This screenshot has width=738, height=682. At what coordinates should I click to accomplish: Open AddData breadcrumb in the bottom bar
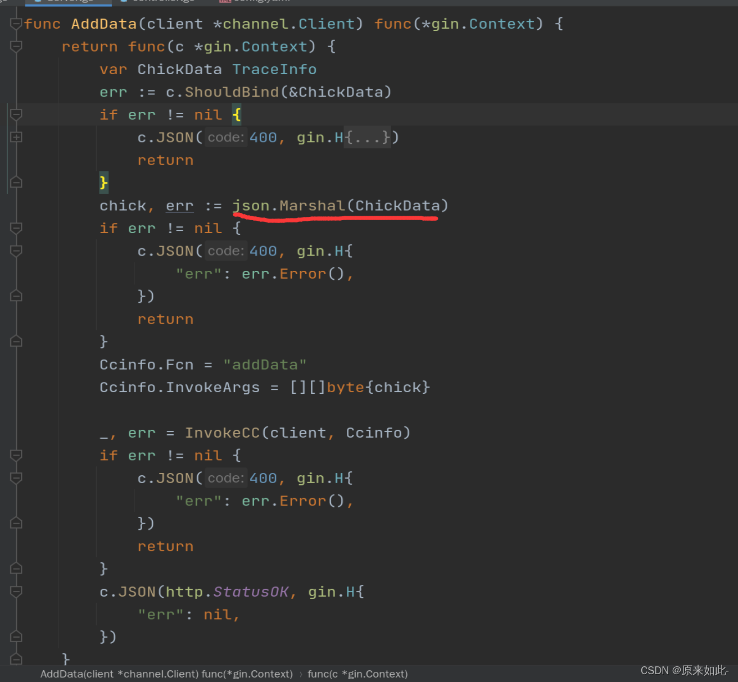pos(166,674)
